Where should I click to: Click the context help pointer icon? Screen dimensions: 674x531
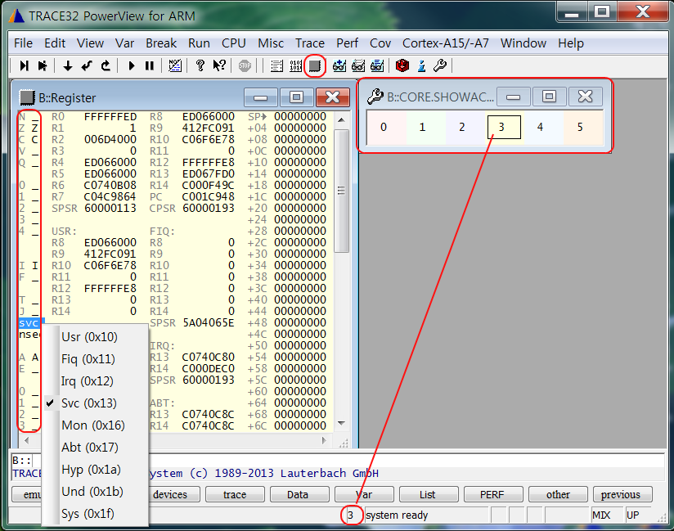coord(218,65)
